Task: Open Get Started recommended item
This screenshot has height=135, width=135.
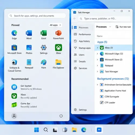Action: click(26, 87)
